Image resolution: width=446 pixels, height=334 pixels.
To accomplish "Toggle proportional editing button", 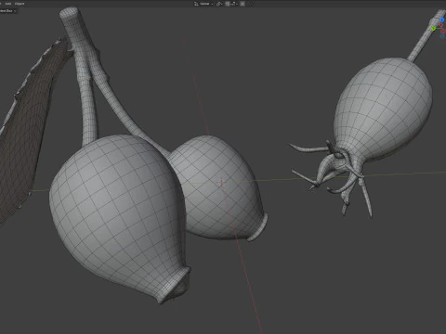I will pyautogui.click(x=243, y=4).
